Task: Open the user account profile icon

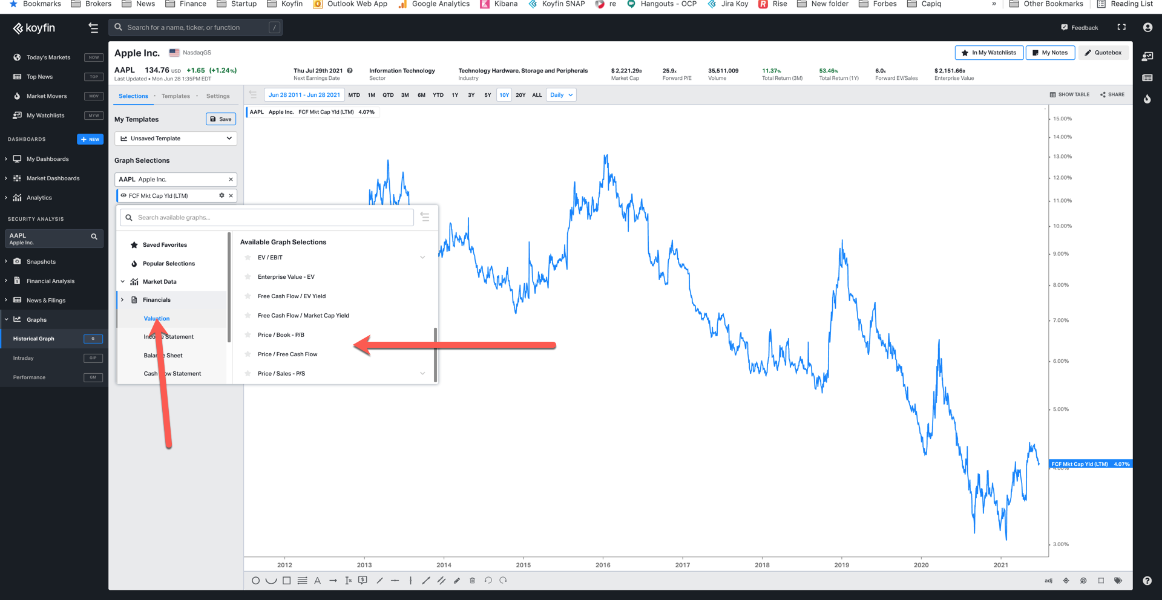Action: click(x=1147, y=27)
